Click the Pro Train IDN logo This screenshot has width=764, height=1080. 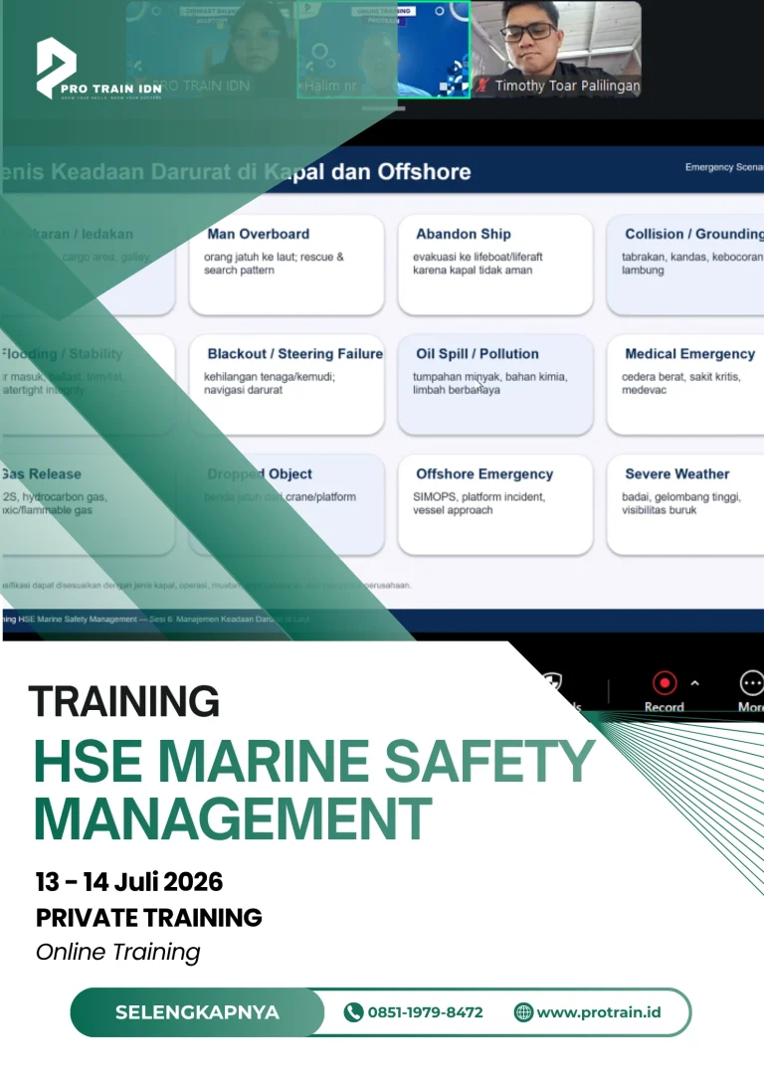pos(99,69)
